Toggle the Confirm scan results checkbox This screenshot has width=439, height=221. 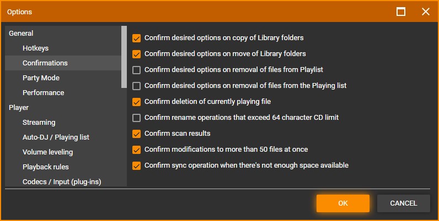[x=137, y=134]
